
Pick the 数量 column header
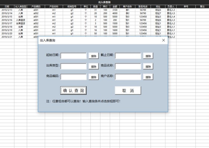pyautogui.click(x=95, y=6)
